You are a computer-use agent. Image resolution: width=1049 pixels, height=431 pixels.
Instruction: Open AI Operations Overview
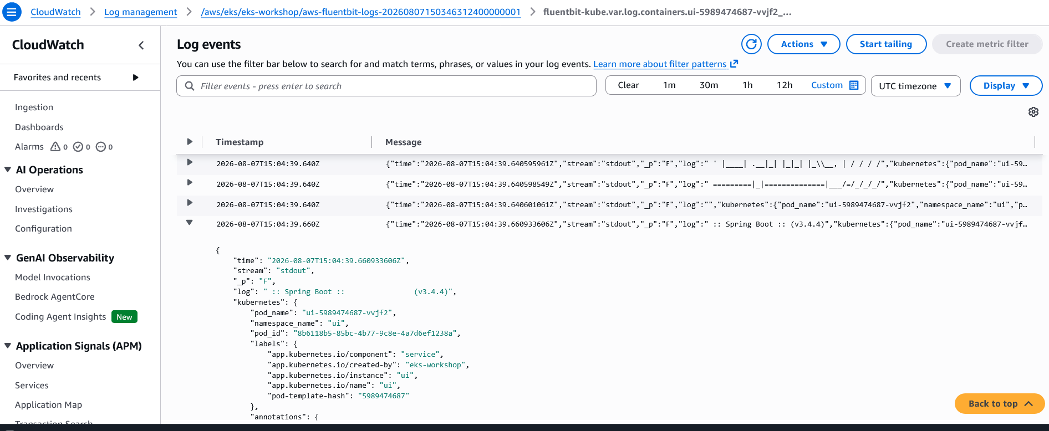click(x=34, y=189)
